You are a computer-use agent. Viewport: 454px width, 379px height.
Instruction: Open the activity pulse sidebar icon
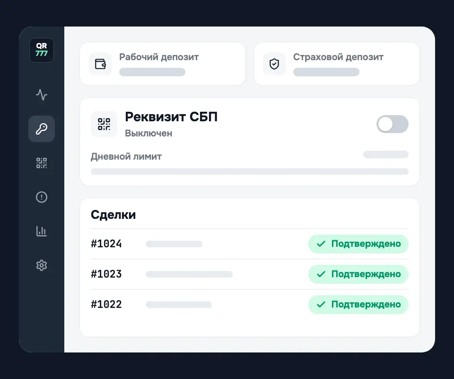tap(42, 95)
